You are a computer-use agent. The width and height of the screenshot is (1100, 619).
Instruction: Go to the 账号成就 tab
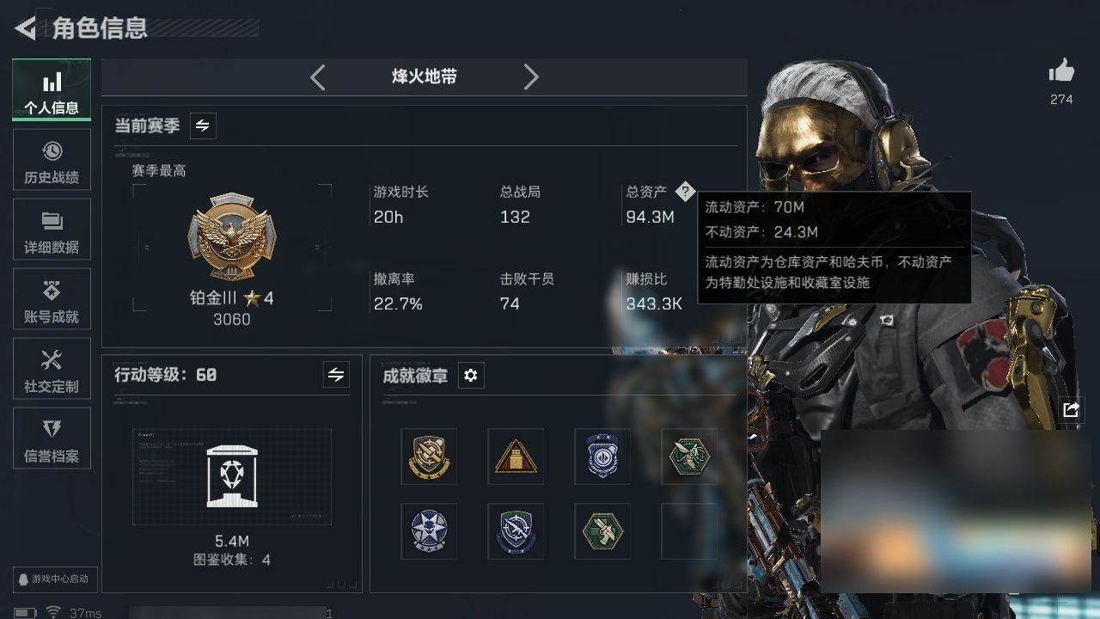click(x=52, y=299)
